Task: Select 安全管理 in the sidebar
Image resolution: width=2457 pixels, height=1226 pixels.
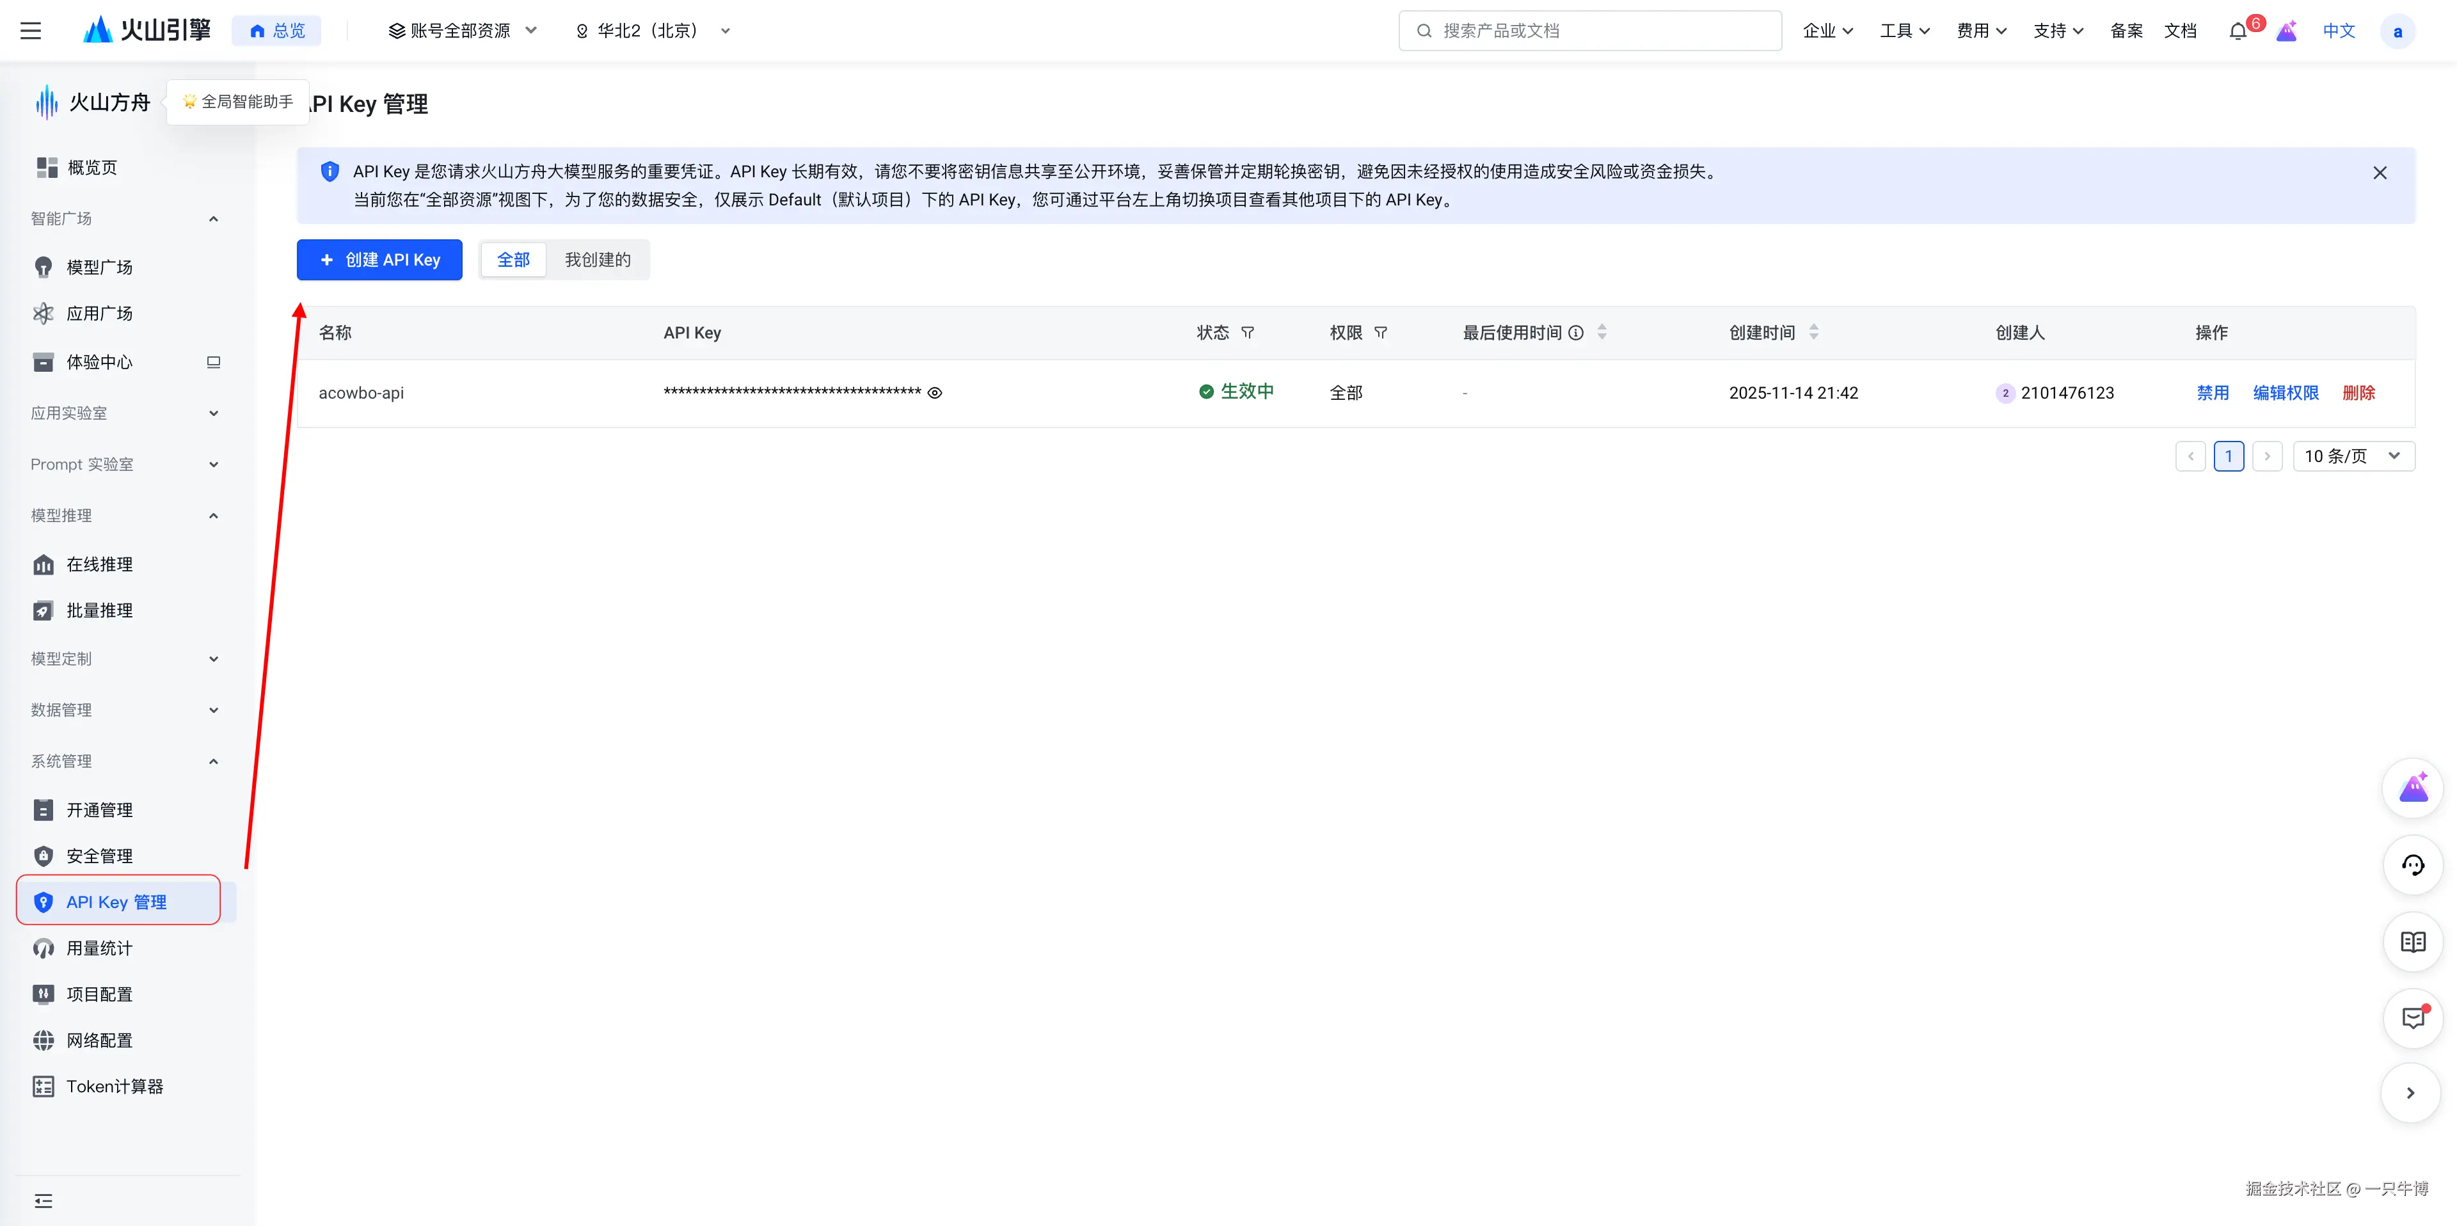Action: click(x=100, y=855)
